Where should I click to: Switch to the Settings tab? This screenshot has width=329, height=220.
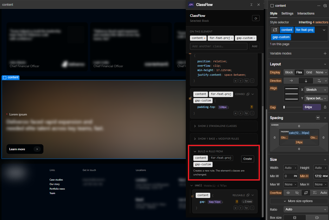(x=287, y=13)
